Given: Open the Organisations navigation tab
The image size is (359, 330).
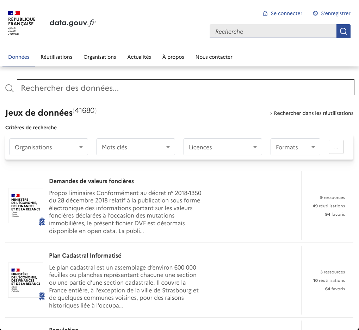Looking at the screenshot, I should 100,57.
